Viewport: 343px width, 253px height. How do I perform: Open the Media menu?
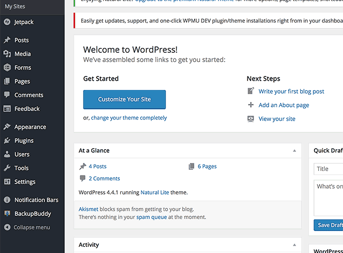point(23,54)
